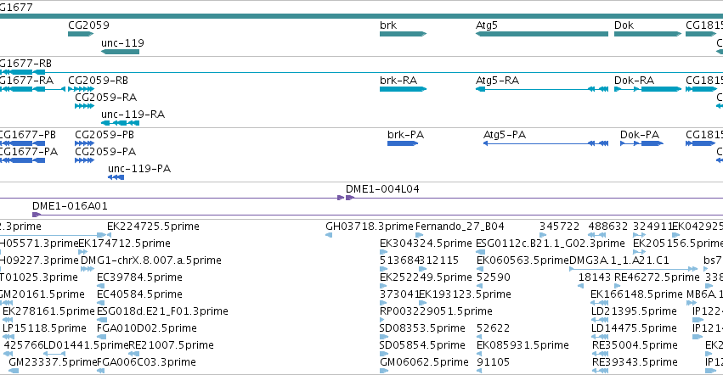
Task: Click the EC39784.5prime EST label
Action: [x=139, y=277]
